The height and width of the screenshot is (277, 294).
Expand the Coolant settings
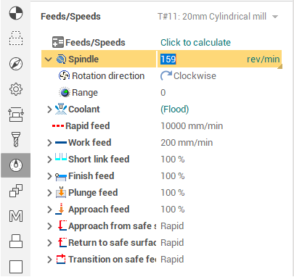click(x=49, y=109)
